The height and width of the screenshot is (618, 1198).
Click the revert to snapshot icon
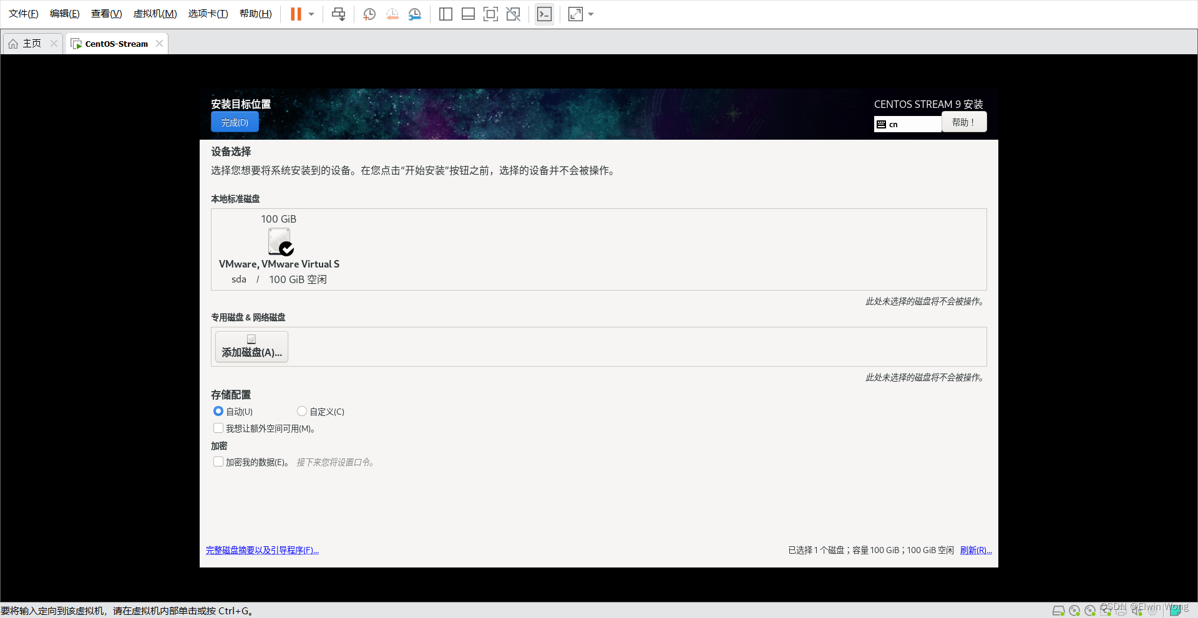tap(392, 14)
